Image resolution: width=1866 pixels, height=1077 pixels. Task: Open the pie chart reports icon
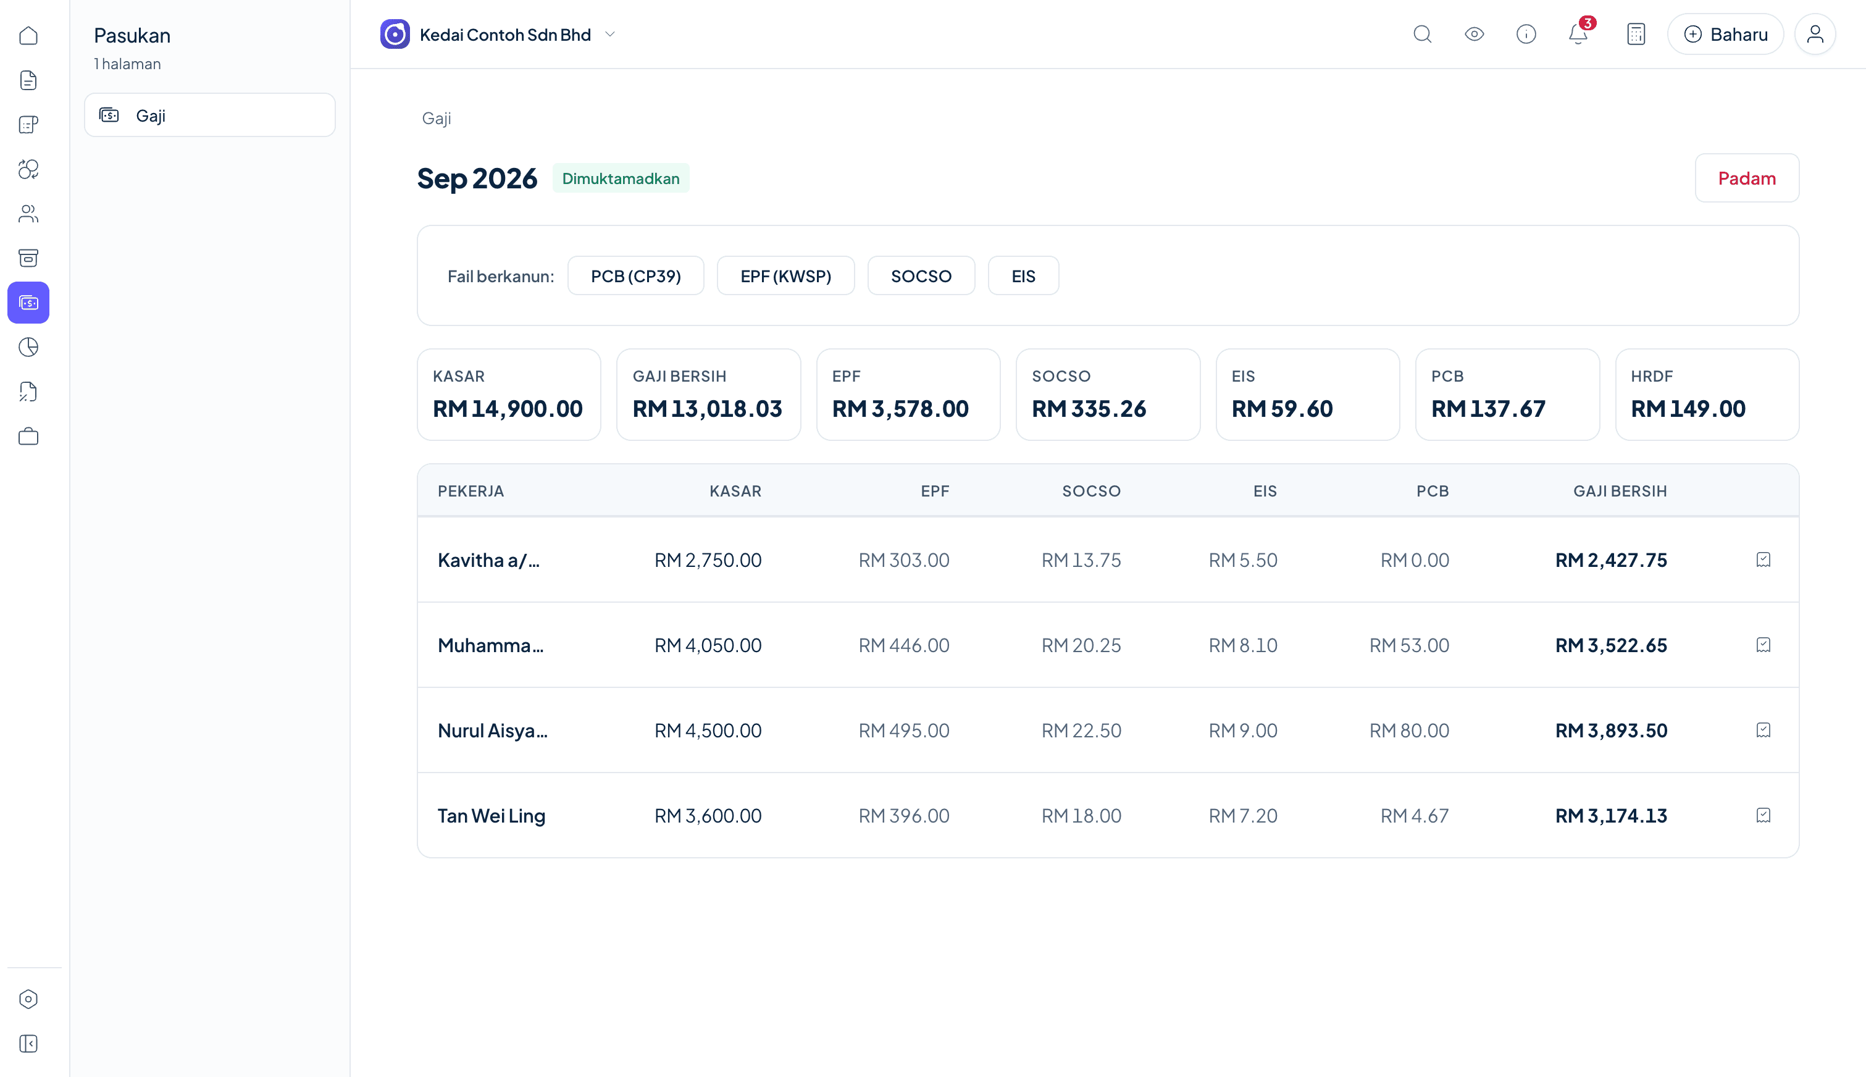click(x=28, y=347)
